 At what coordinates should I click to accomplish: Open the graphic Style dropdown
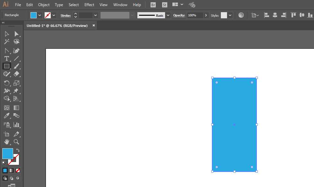click(x=230, y=15)
